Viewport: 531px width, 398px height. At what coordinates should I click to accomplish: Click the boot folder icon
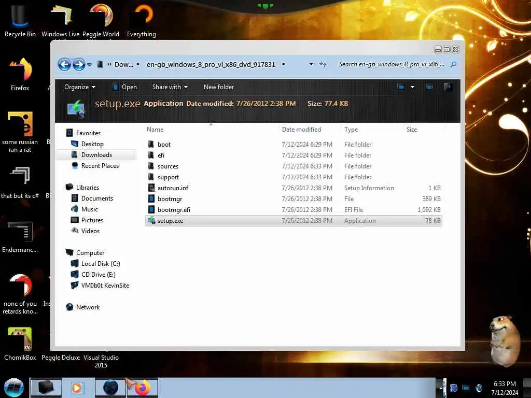(151, 144)
